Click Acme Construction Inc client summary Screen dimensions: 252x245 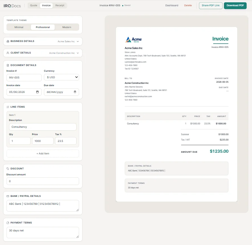pyautogui.click(x=62, y=53)
